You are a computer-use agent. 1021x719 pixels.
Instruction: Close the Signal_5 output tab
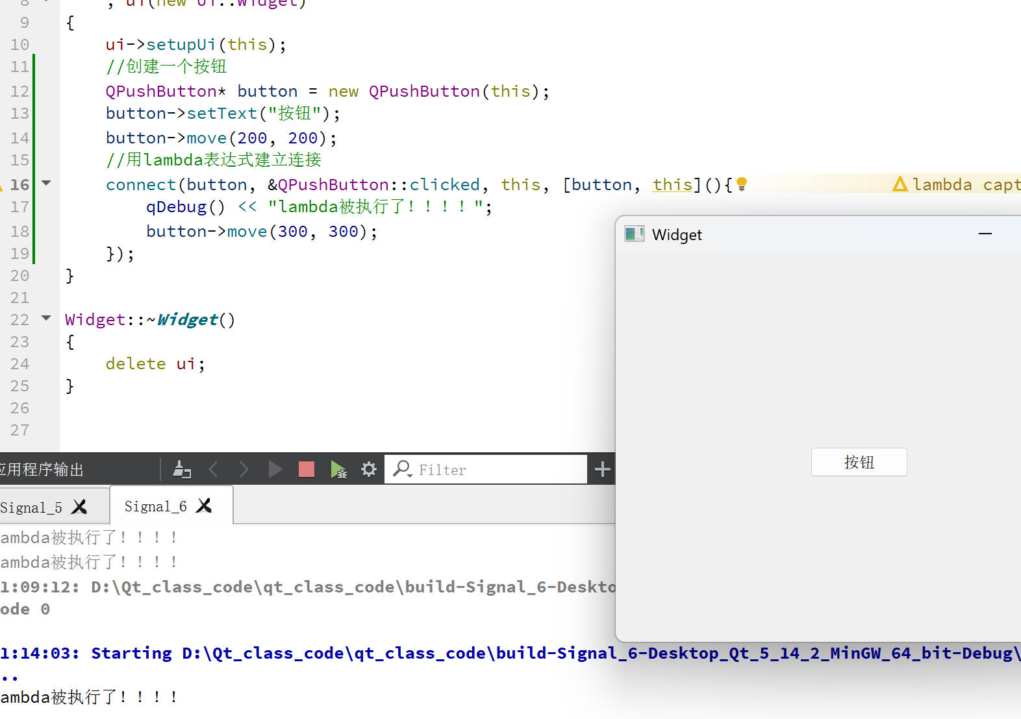[x=79, y=507]
